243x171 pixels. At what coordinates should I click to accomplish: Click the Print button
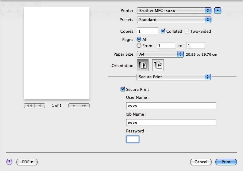coord(226,162)
